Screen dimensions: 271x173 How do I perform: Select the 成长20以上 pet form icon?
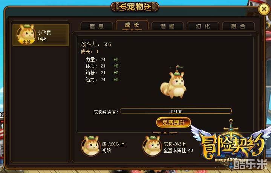[x=91, y=146]
